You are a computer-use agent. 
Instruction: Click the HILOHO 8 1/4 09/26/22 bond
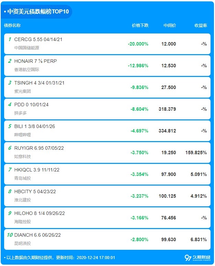click(x=40, y=213)
